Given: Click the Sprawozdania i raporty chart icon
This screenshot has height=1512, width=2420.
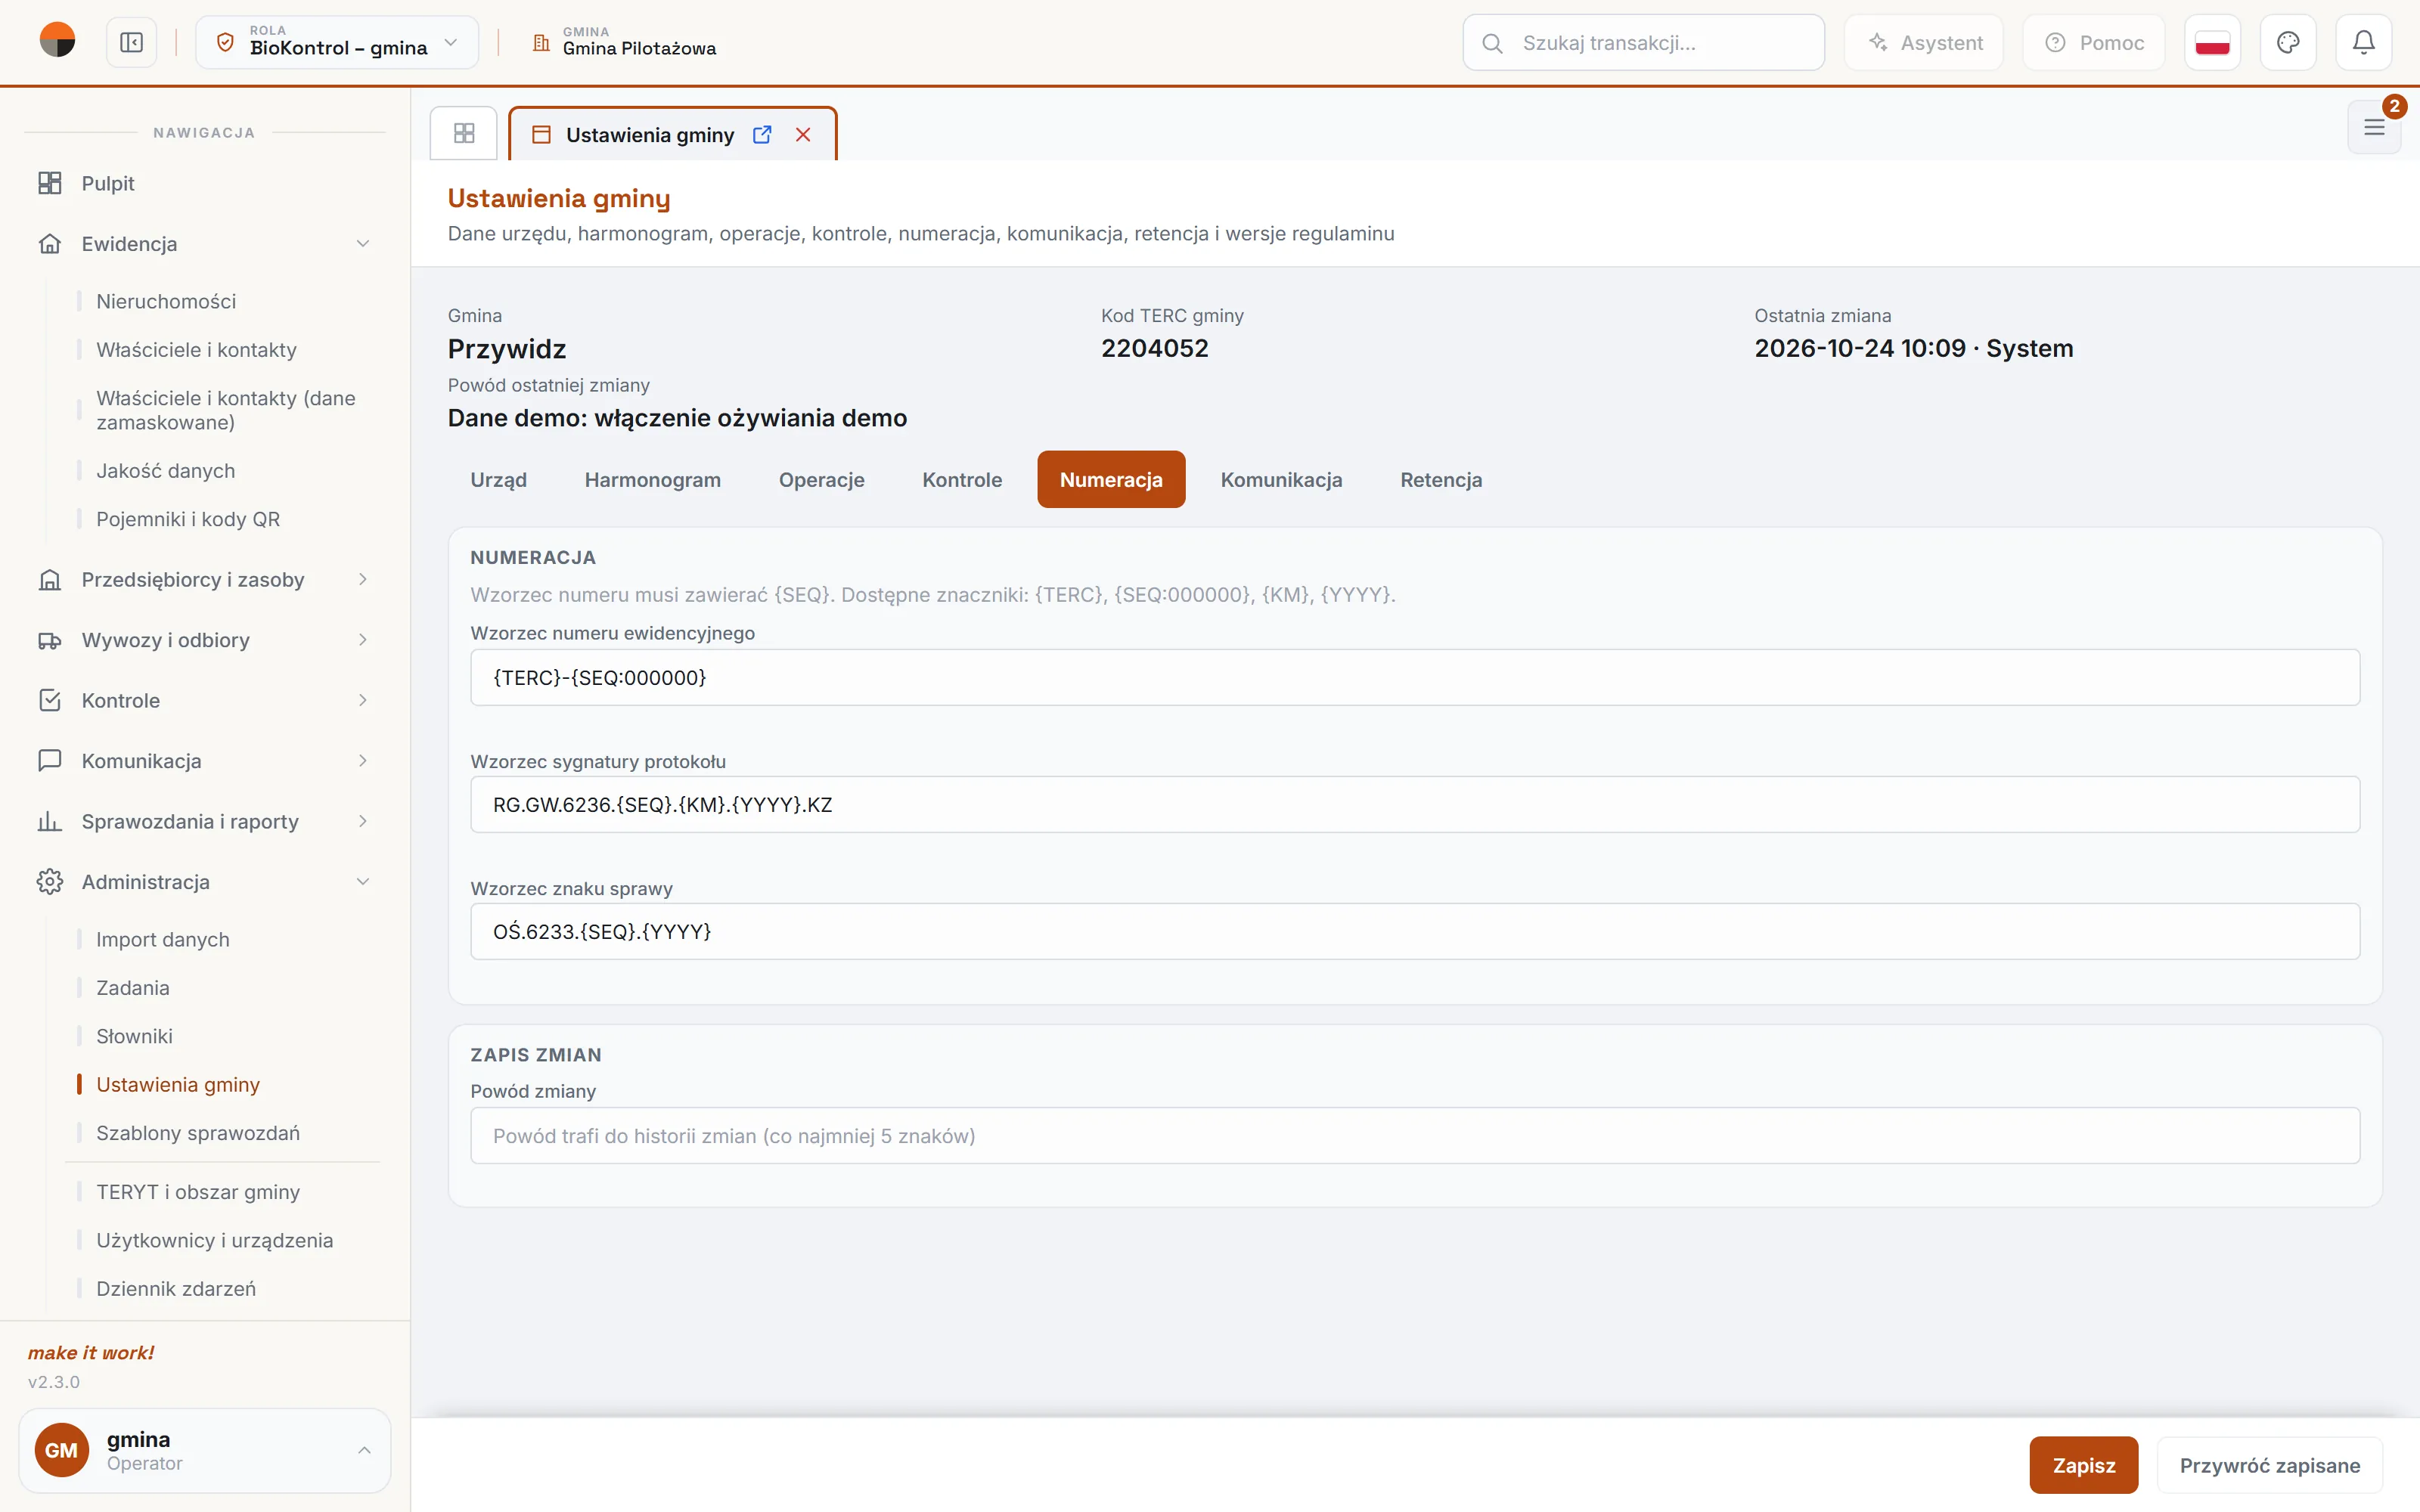Looking at the screenshot, I should (50, 821).
